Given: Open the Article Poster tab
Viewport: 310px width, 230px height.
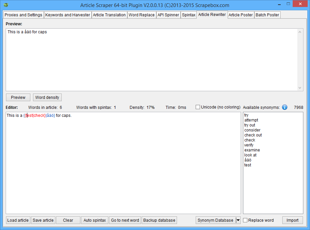Looking at the screenshot, I should 241,15.
